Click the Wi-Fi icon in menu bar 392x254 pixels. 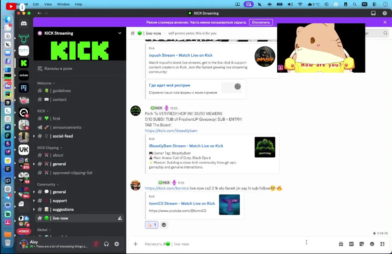tap(300, 4)
